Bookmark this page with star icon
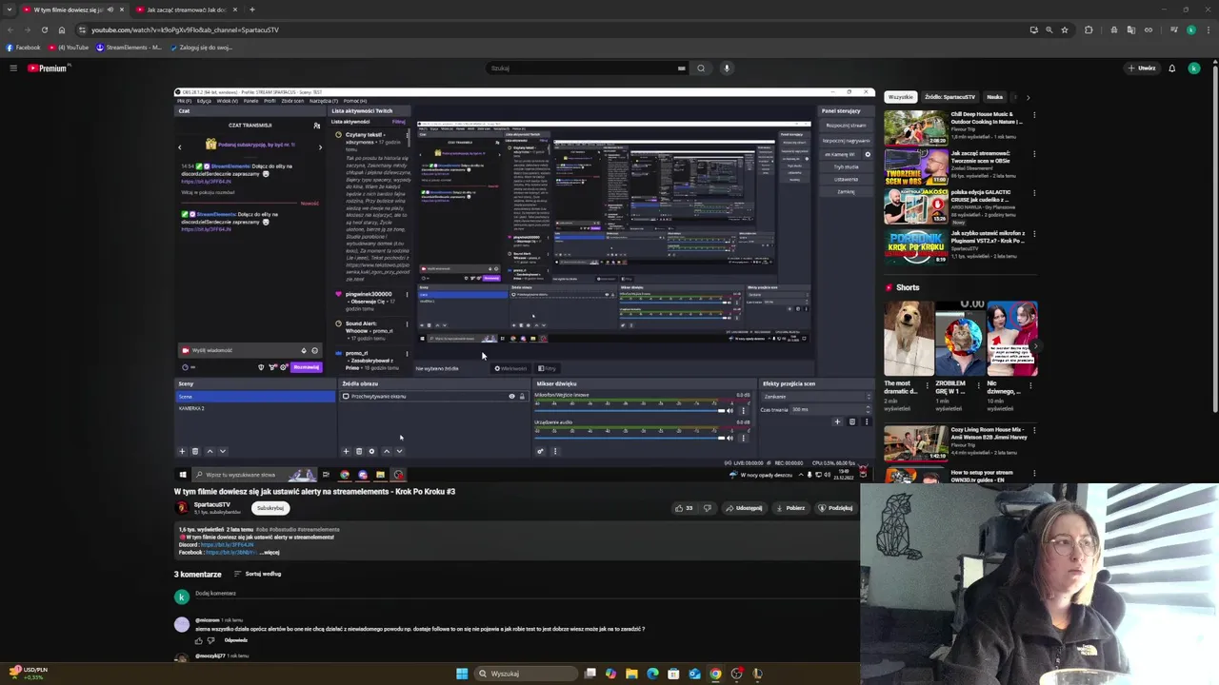This screenshot has width=1219, height=685. click(1066, 29)
